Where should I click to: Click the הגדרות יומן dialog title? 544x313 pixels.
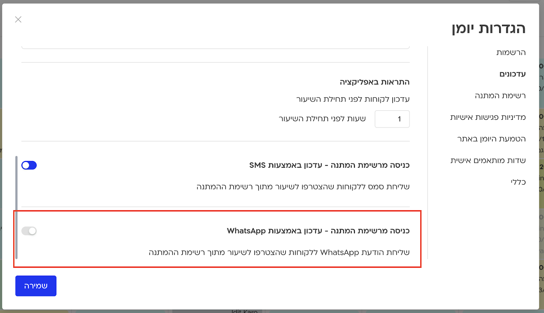pyautogui.click(x=489, y=29)
